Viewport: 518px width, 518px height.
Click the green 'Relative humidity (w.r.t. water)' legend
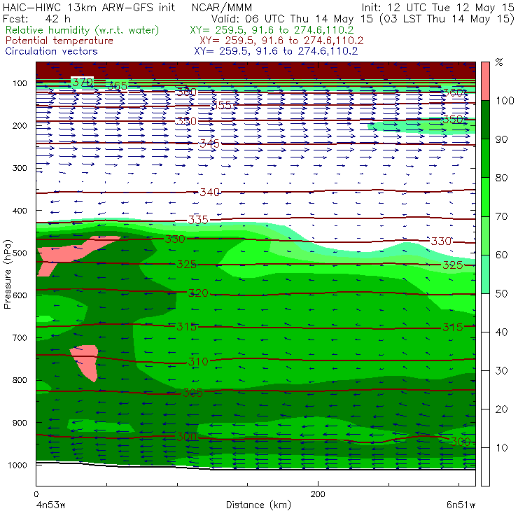click(x=83, y=30)
